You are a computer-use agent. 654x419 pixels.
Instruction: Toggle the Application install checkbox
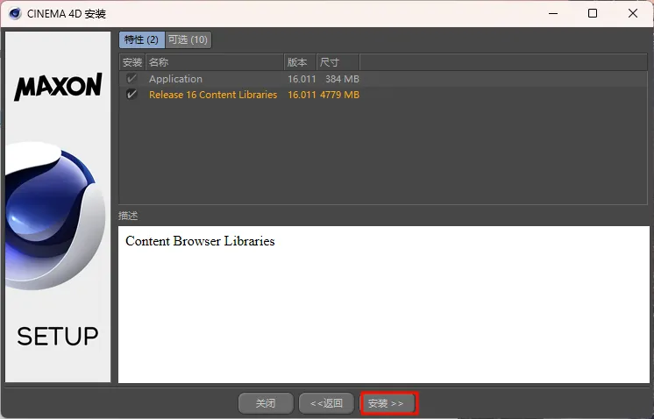(132, 78)
